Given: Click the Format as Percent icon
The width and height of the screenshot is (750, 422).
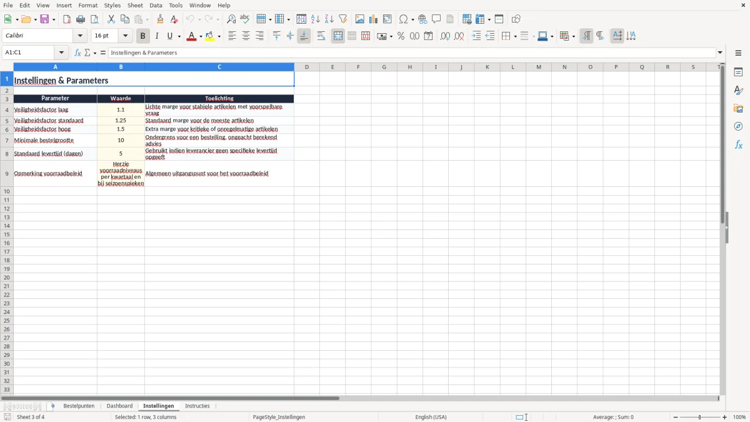Looking at the screenshot, I should coord(401,36).
